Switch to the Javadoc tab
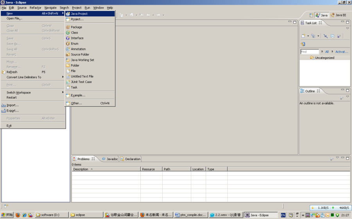 (x=110, y=159)
